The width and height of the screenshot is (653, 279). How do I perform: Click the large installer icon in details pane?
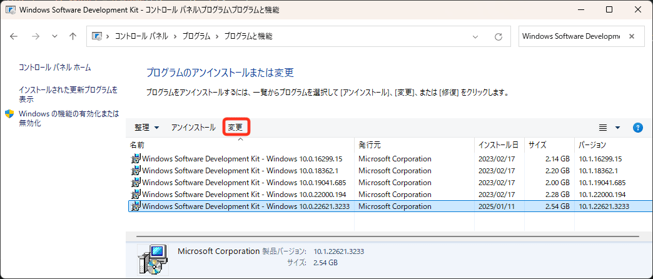click(x=153, y=260)
